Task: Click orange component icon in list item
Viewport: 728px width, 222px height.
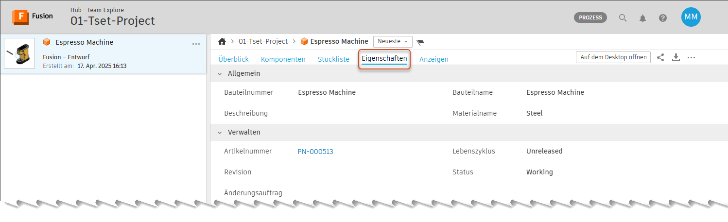Action: pyautogui.click(x=47, y=42)
